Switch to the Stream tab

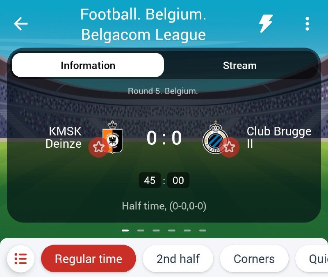point(240,65)
